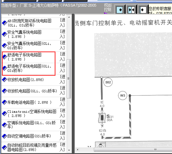Click book icon beside Climatronic空调系统电路图
This screenshot has width=172, height=154.
click(x=4, y=114)
